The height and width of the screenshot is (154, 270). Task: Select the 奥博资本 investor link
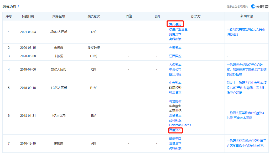[x=175, y=34]
